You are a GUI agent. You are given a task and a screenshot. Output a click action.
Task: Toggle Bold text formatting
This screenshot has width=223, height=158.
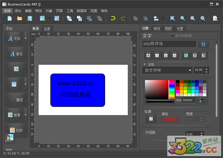coord(148,55)
